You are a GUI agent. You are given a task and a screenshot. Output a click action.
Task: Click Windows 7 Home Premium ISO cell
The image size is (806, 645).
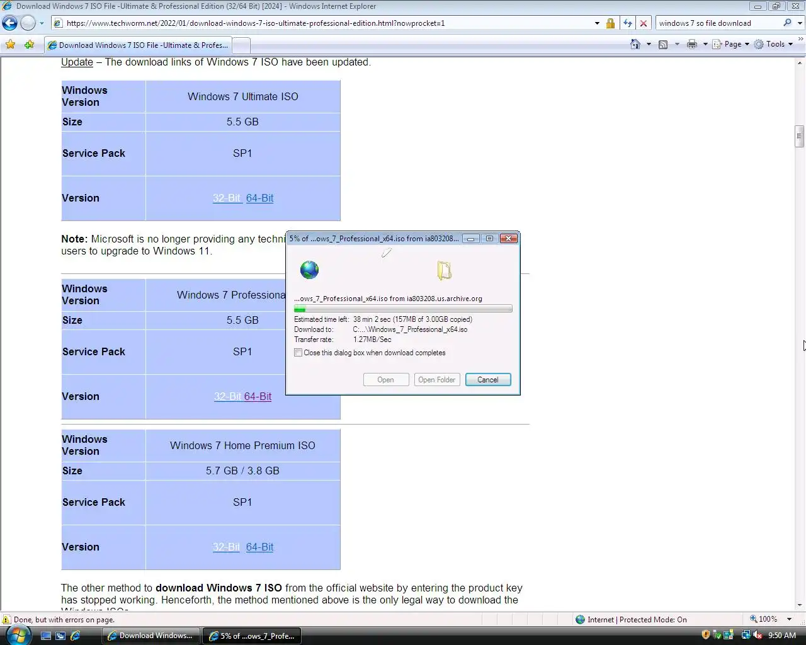(243, 445)
